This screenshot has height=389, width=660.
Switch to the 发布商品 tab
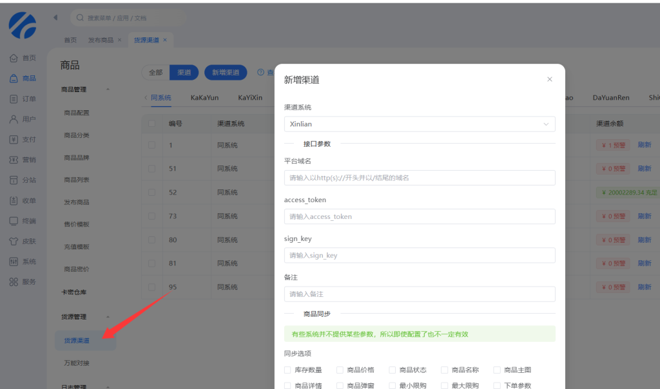101,40
